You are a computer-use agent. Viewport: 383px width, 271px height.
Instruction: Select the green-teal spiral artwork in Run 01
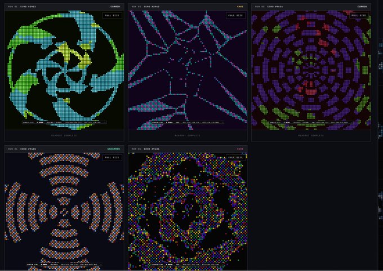coord(64,70)
